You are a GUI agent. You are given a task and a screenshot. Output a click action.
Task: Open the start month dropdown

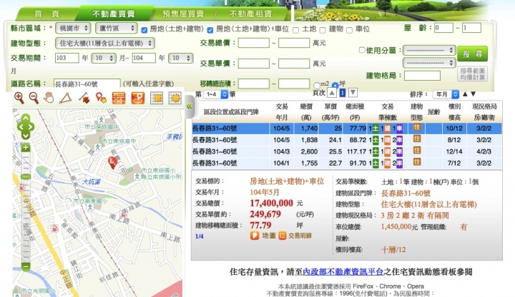point(103,58)
